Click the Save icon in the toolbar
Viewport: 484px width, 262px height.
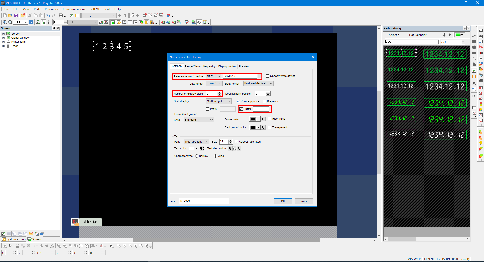[x=16, y=16]
